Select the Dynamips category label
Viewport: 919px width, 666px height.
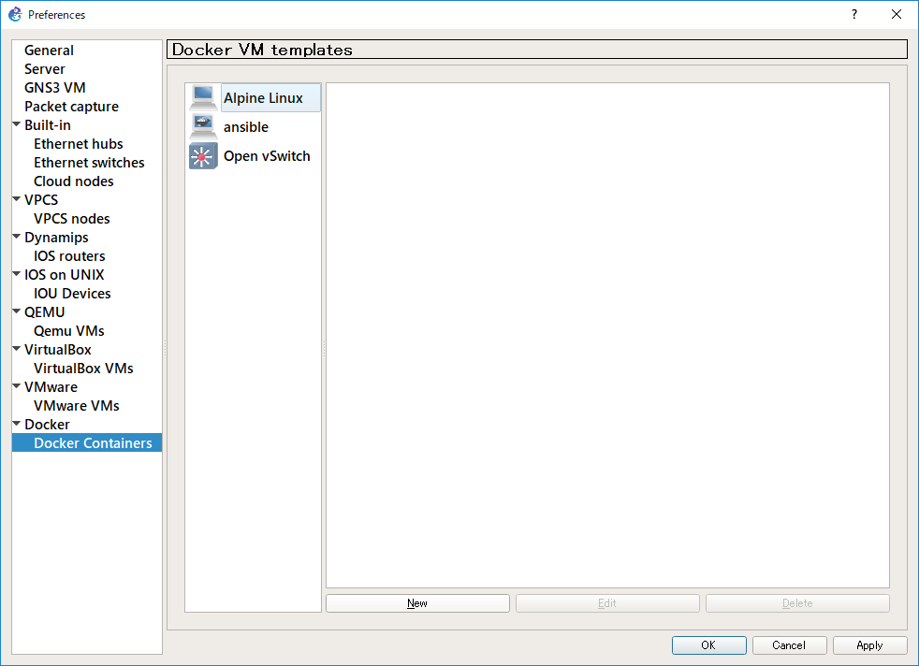[x=56, y=238]
